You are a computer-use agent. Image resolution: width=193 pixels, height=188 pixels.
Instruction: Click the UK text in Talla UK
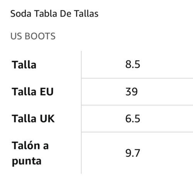(x=47, y=119)
